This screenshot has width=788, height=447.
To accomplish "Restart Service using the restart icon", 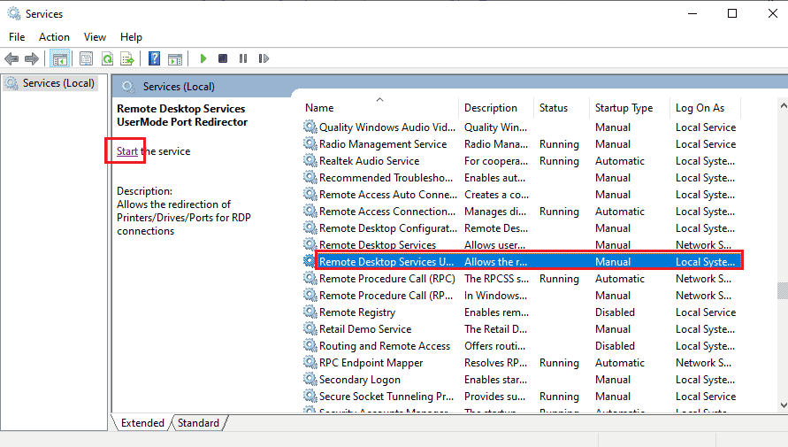I will pyautogui.click(x=264, y=58).
